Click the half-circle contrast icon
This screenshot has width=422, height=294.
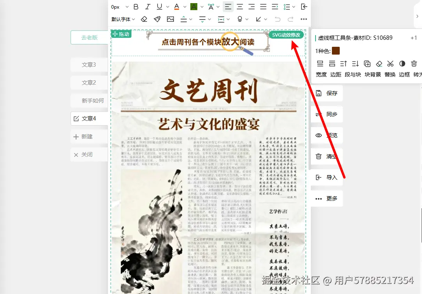click(402, 64)
